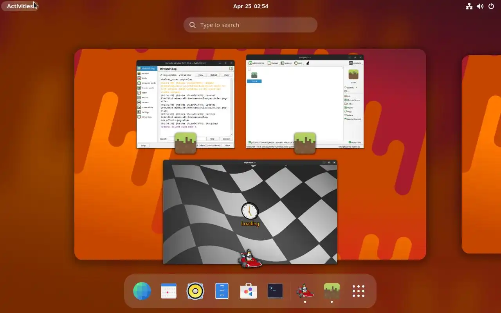Click large grass block instance icon in PollyMC panel

click(353, 74)
